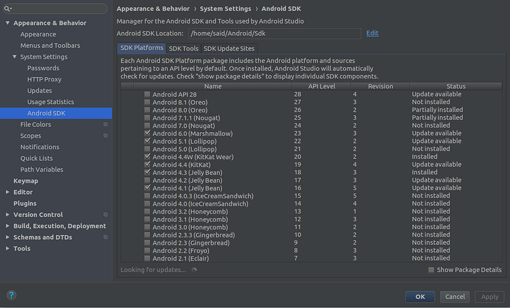Click the project-level icon beside Version Control
The width and height of the screenshot is (510, 308).
pos(106,215)
